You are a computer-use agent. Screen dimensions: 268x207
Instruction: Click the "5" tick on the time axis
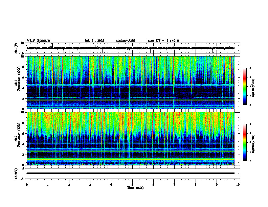tap(132, 185)
